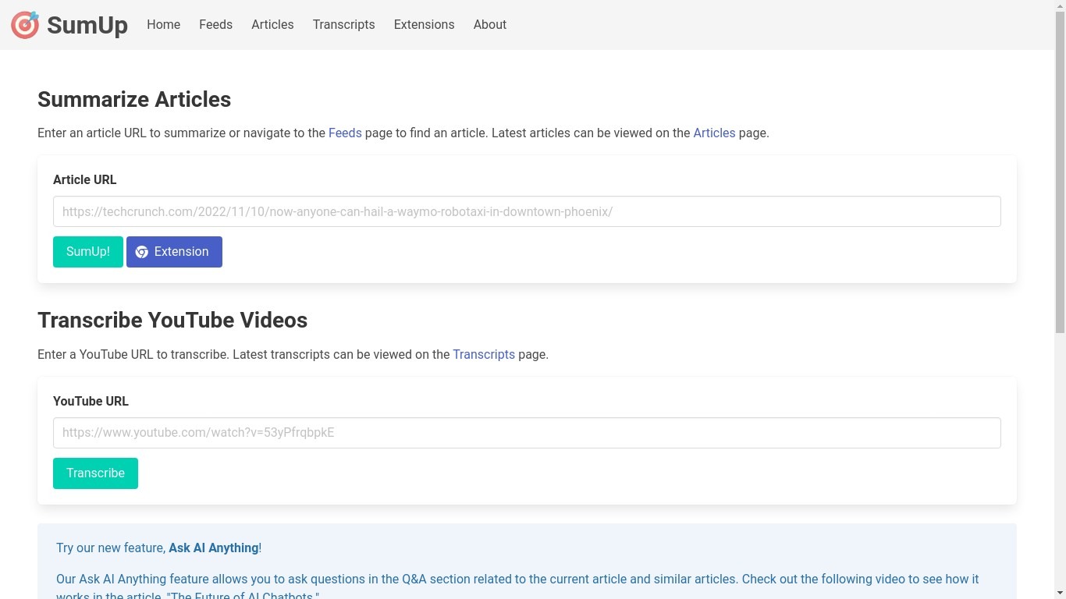Viewport: 1066px width, 599px height.
Task: Focus the Article URL text field
Action: coord(527,211)
